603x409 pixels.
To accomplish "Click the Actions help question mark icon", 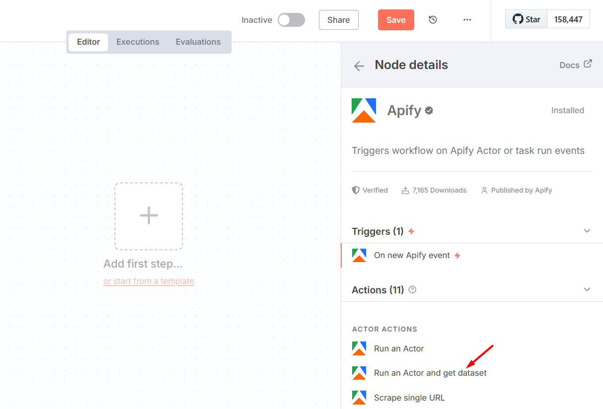I will 412,290.
